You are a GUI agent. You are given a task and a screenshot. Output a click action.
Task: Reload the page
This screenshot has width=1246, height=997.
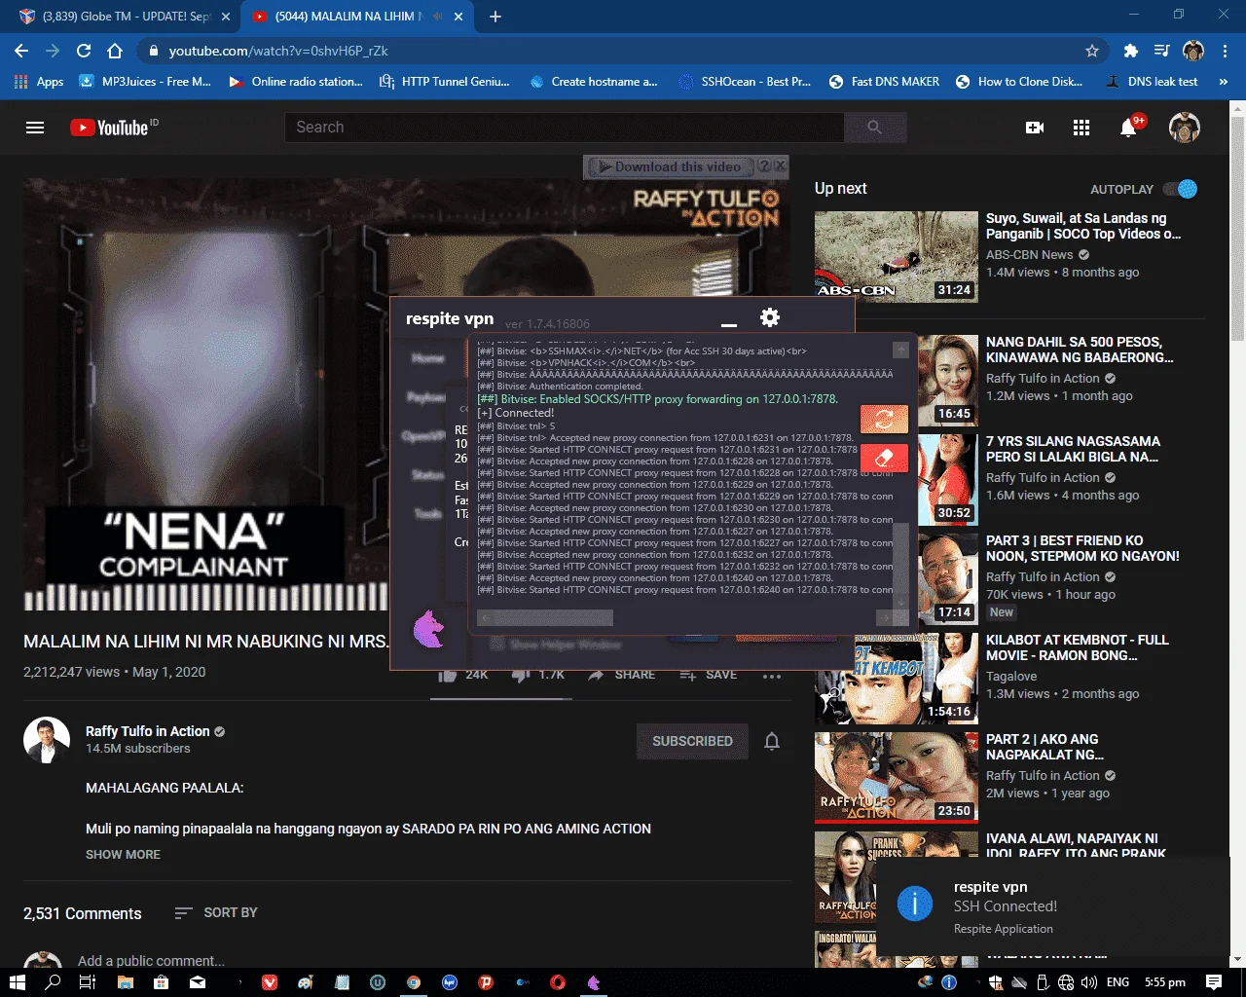pos(84,51)
